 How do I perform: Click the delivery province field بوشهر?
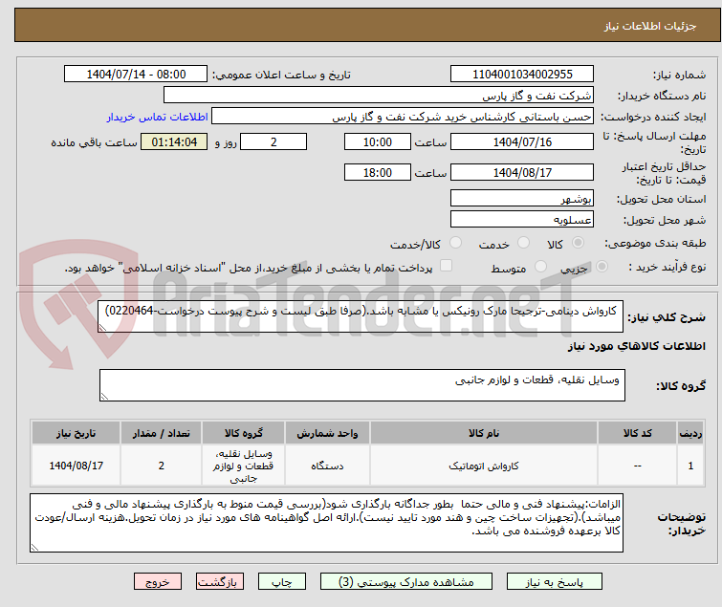(x=522, y=198)
